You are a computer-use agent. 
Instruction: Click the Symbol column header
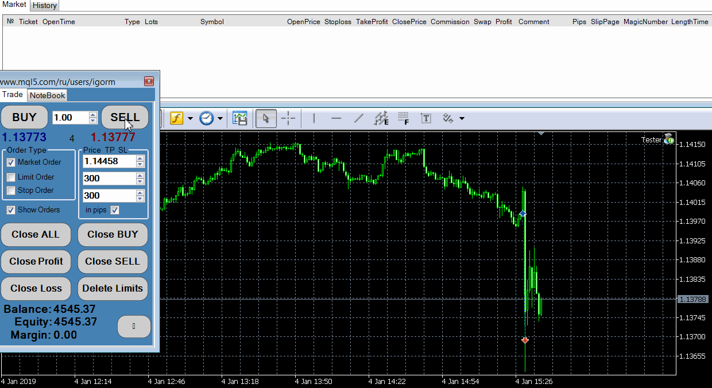(212, 22)
